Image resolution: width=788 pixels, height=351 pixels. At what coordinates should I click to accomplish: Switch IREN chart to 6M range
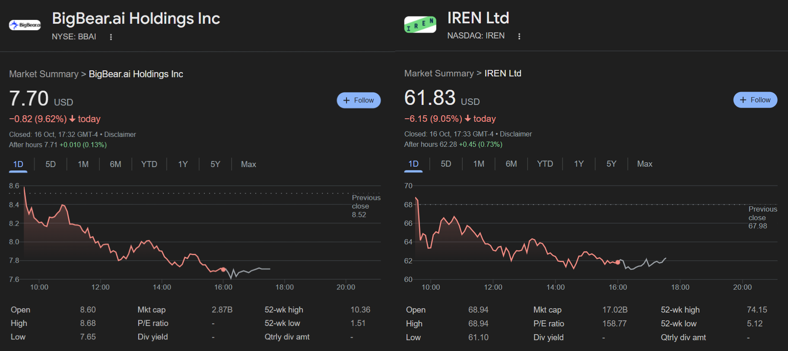(511, 164)
